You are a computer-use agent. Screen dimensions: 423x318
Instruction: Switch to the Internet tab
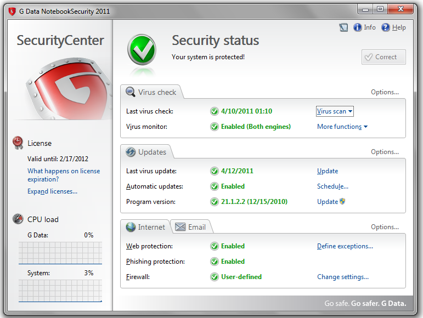(x=145, y=227)
